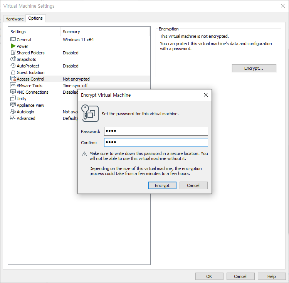The height and width of the screenshot is (283, 289).
Task: Click the green Power play icon
Action: click(x=13, y=46)
